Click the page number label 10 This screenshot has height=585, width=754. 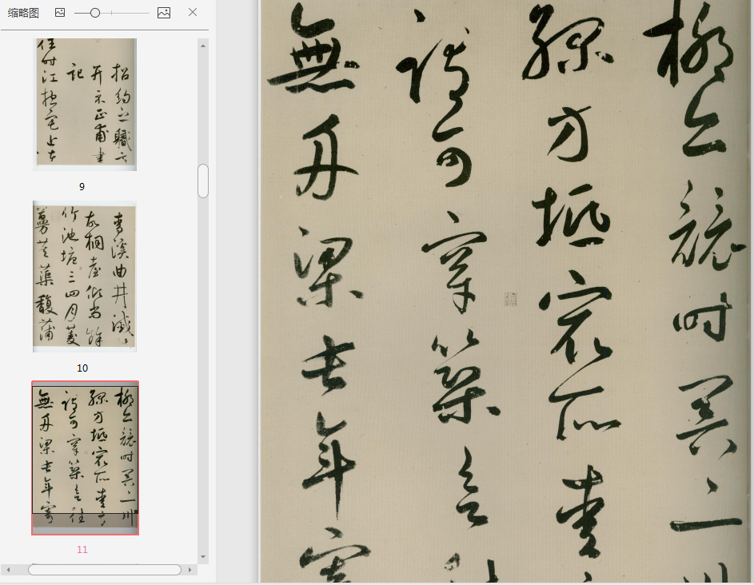pos(82,368)
